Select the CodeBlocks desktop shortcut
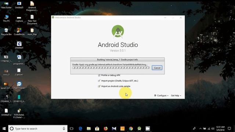 point(19,32)
